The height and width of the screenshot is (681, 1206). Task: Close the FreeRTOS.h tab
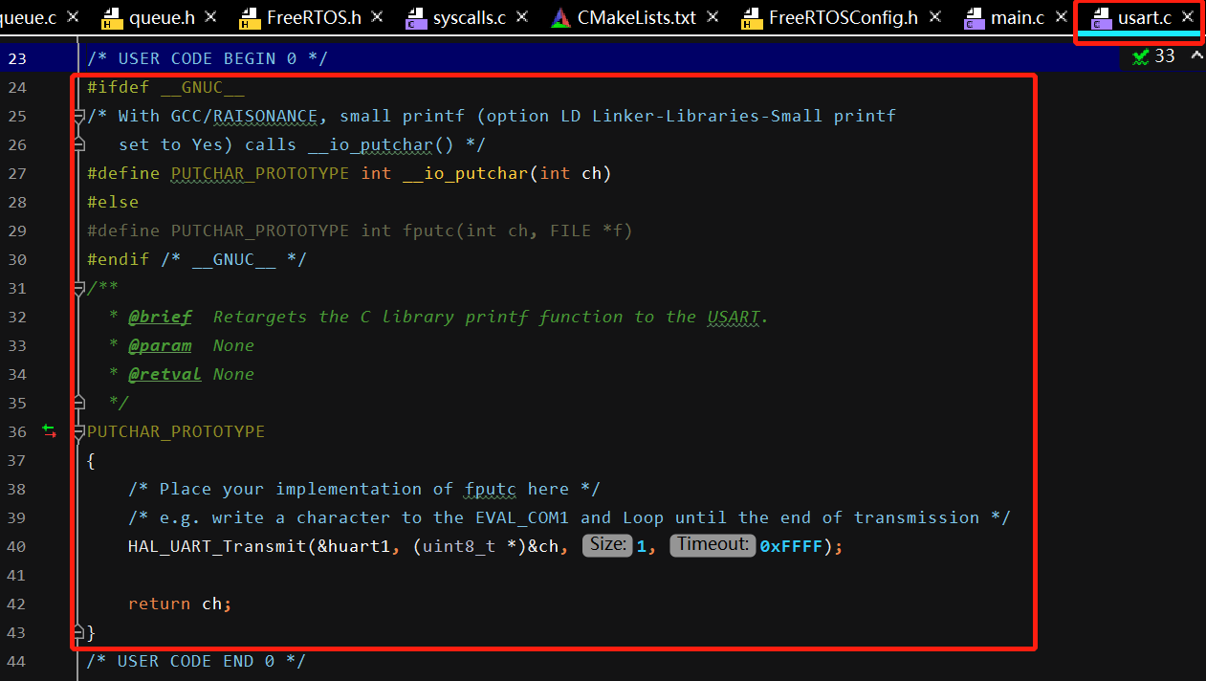click(x=377, y=16)
